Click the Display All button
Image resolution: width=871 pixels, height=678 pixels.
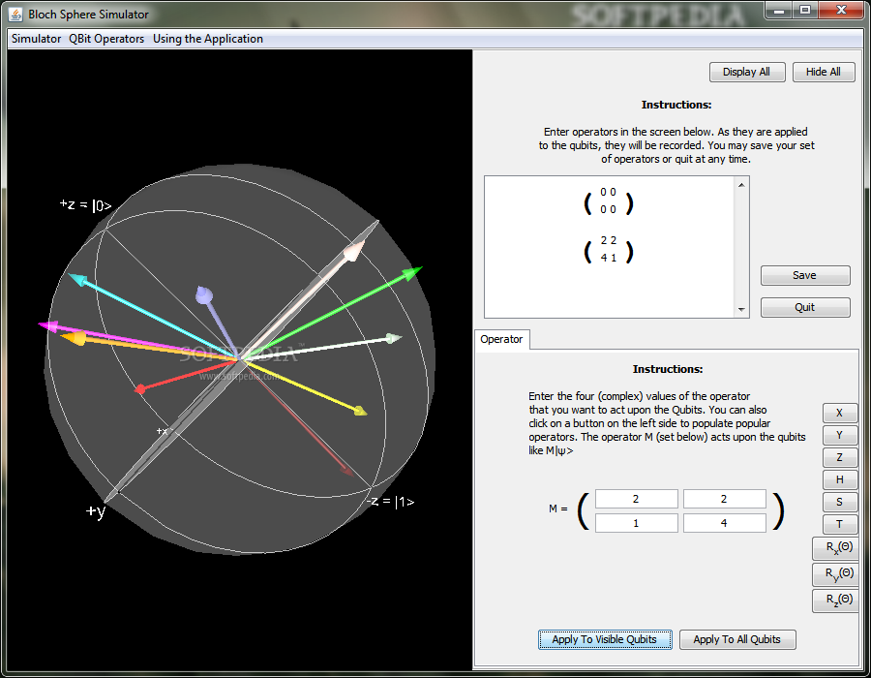(746, 72)
